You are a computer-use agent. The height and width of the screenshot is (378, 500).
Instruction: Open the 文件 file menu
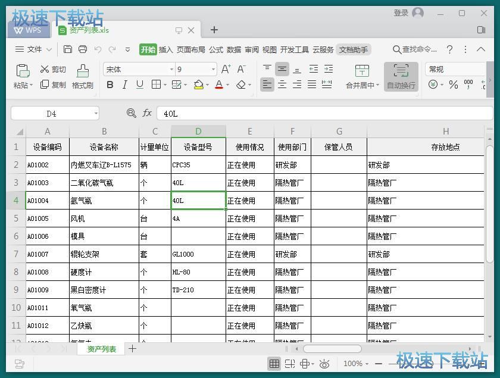tap(33, 49)
